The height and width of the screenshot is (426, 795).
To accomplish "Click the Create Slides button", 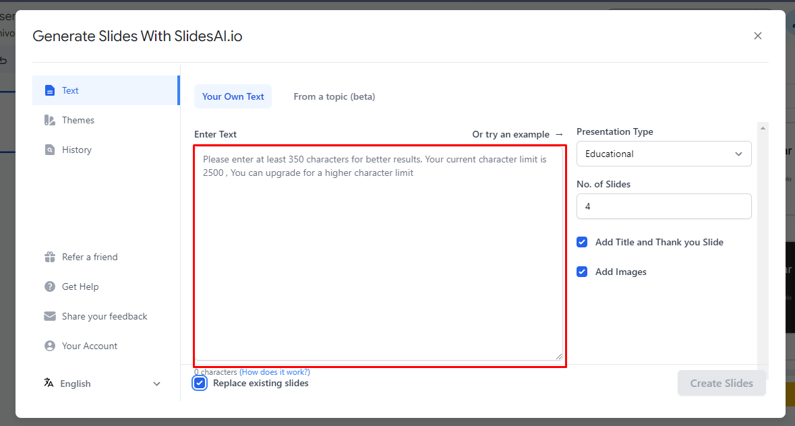I will click(x=722, y=384).
